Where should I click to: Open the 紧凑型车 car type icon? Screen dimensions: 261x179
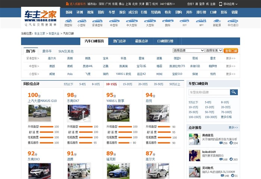coord(97,21)
